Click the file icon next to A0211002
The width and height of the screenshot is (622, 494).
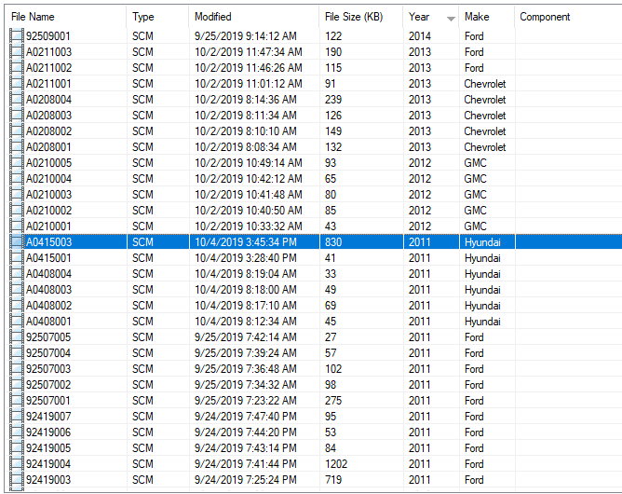[x=17, y=68]
